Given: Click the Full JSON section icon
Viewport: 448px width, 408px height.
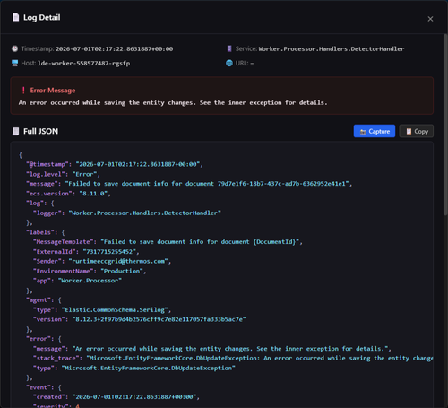Looking at the screenshot, I should click(x=15, y=131).
